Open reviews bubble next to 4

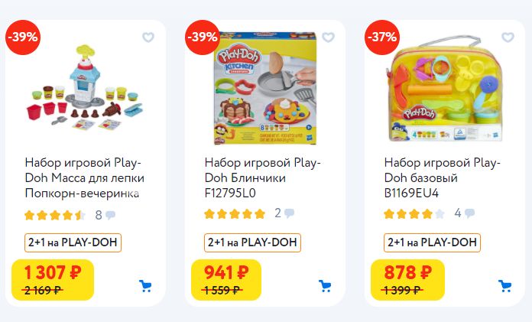click(469, 213)
